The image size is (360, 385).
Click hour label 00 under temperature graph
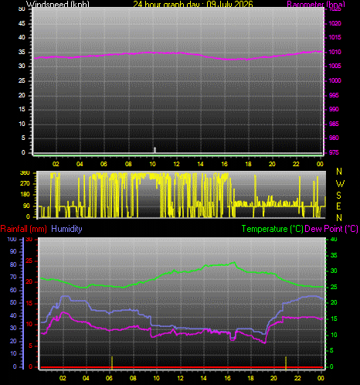(321, 378)
